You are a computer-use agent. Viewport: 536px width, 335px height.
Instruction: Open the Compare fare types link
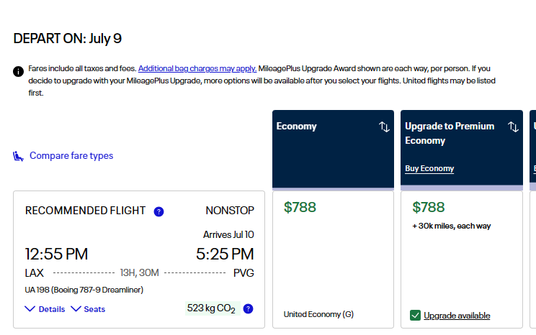71,156
